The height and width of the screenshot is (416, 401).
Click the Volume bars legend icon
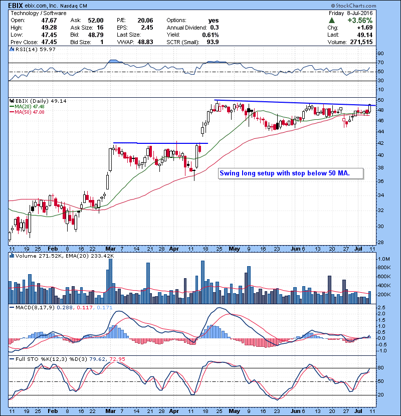[12, 256]
